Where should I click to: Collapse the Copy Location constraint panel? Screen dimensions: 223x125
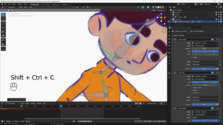(173, 39)
